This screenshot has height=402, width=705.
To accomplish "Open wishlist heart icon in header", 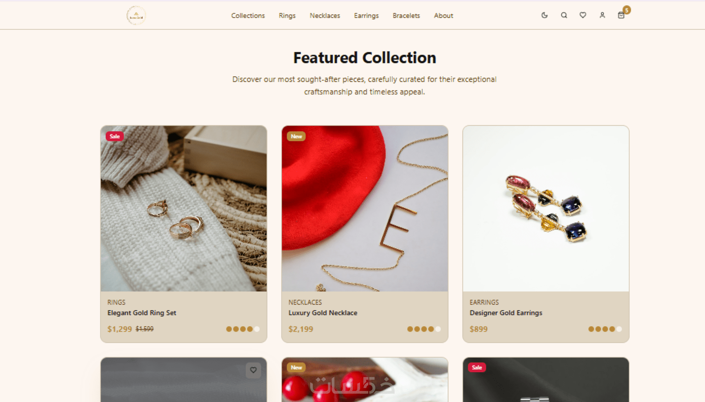I will tap(583, 15).
